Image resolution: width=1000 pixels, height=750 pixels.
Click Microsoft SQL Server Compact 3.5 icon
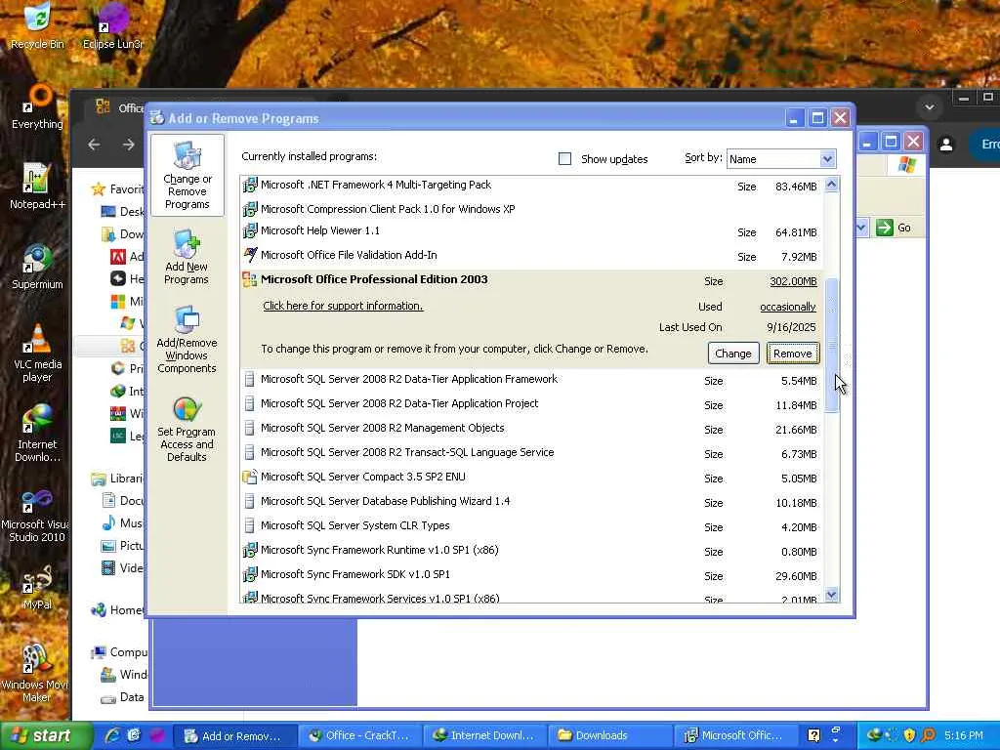tap(250, 477)
